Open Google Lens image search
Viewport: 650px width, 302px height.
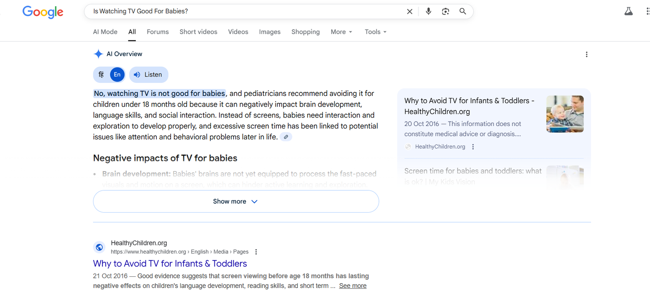[445, 11]
